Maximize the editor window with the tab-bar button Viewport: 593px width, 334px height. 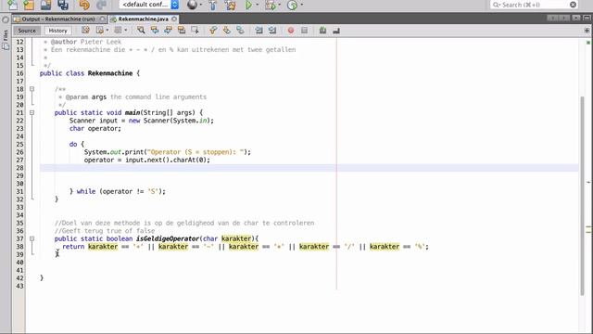tap(587, 19)
